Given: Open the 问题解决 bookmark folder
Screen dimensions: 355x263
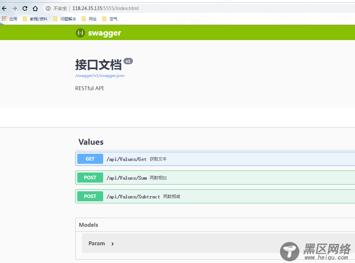Looking at the screenshot, I should (x=65, y=19).
